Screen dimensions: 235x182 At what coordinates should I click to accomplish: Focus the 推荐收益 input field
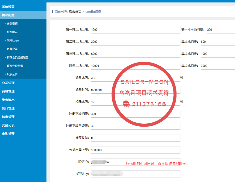[136, 138]
